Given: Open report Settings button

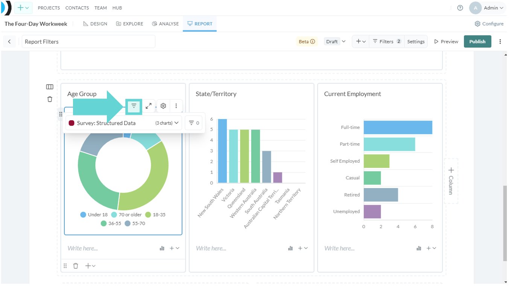Looking at the screenshot, I should [x=416, y=42].
